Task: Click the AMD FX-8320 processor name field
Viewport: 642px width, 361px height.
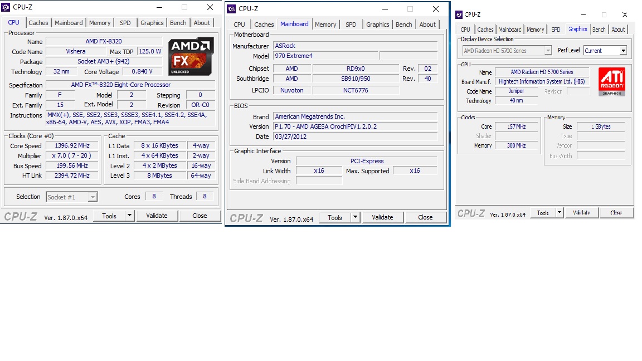Action: [x=104, y=41]
